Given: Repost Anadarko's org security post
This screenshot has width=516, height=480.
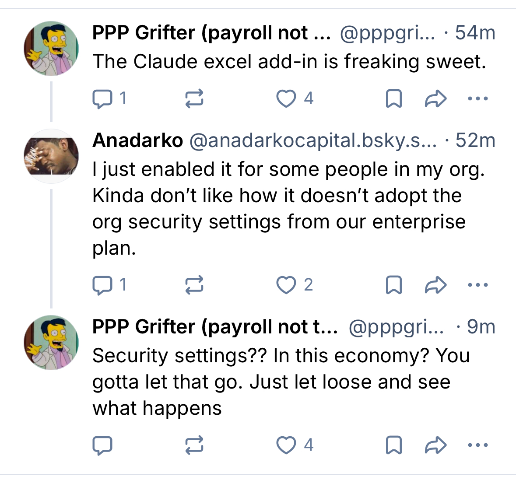Looking at the screenshot, I should tap(194, 285).
